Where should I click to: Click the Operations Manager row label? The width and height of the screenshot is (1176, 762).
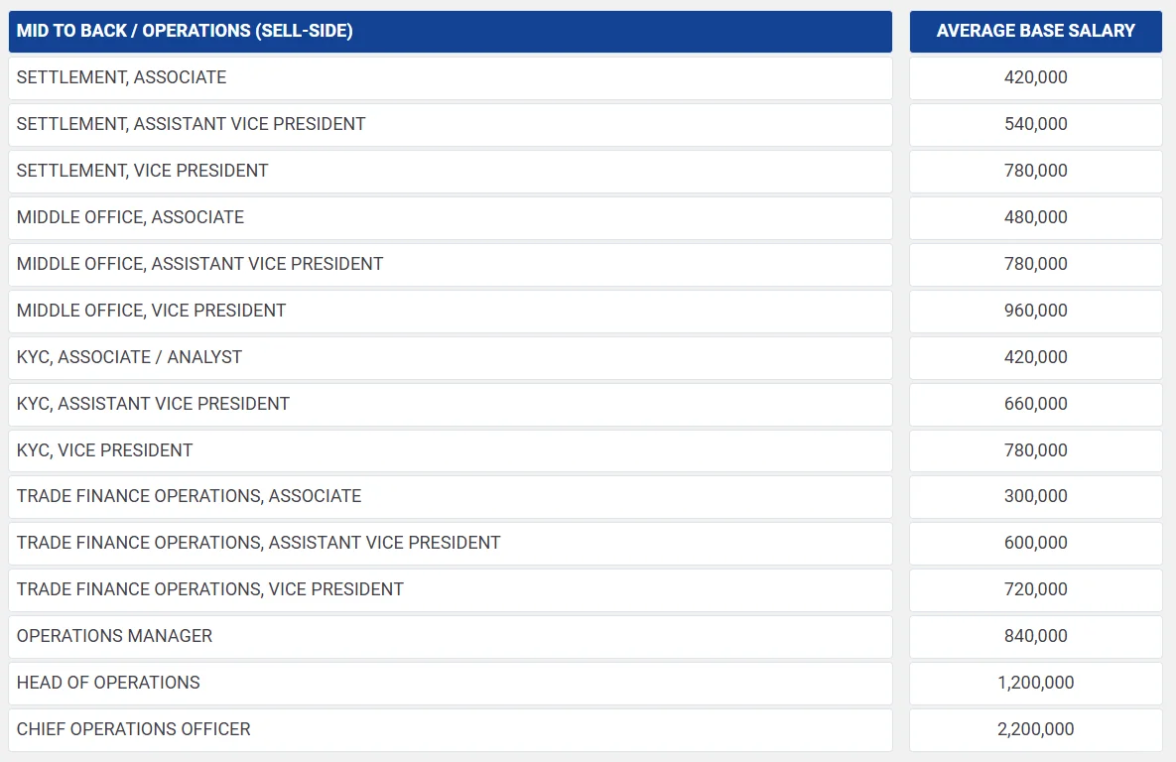[x=114, y=636]
